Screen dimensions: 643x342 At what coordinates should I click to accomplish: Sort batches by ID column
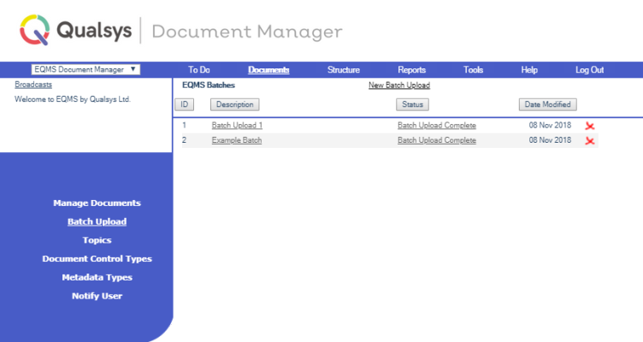point(185,104)
